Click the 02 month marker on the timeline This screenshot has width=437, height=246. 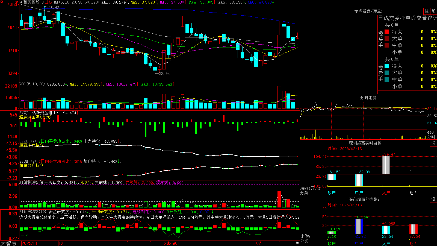pos(259,243)
